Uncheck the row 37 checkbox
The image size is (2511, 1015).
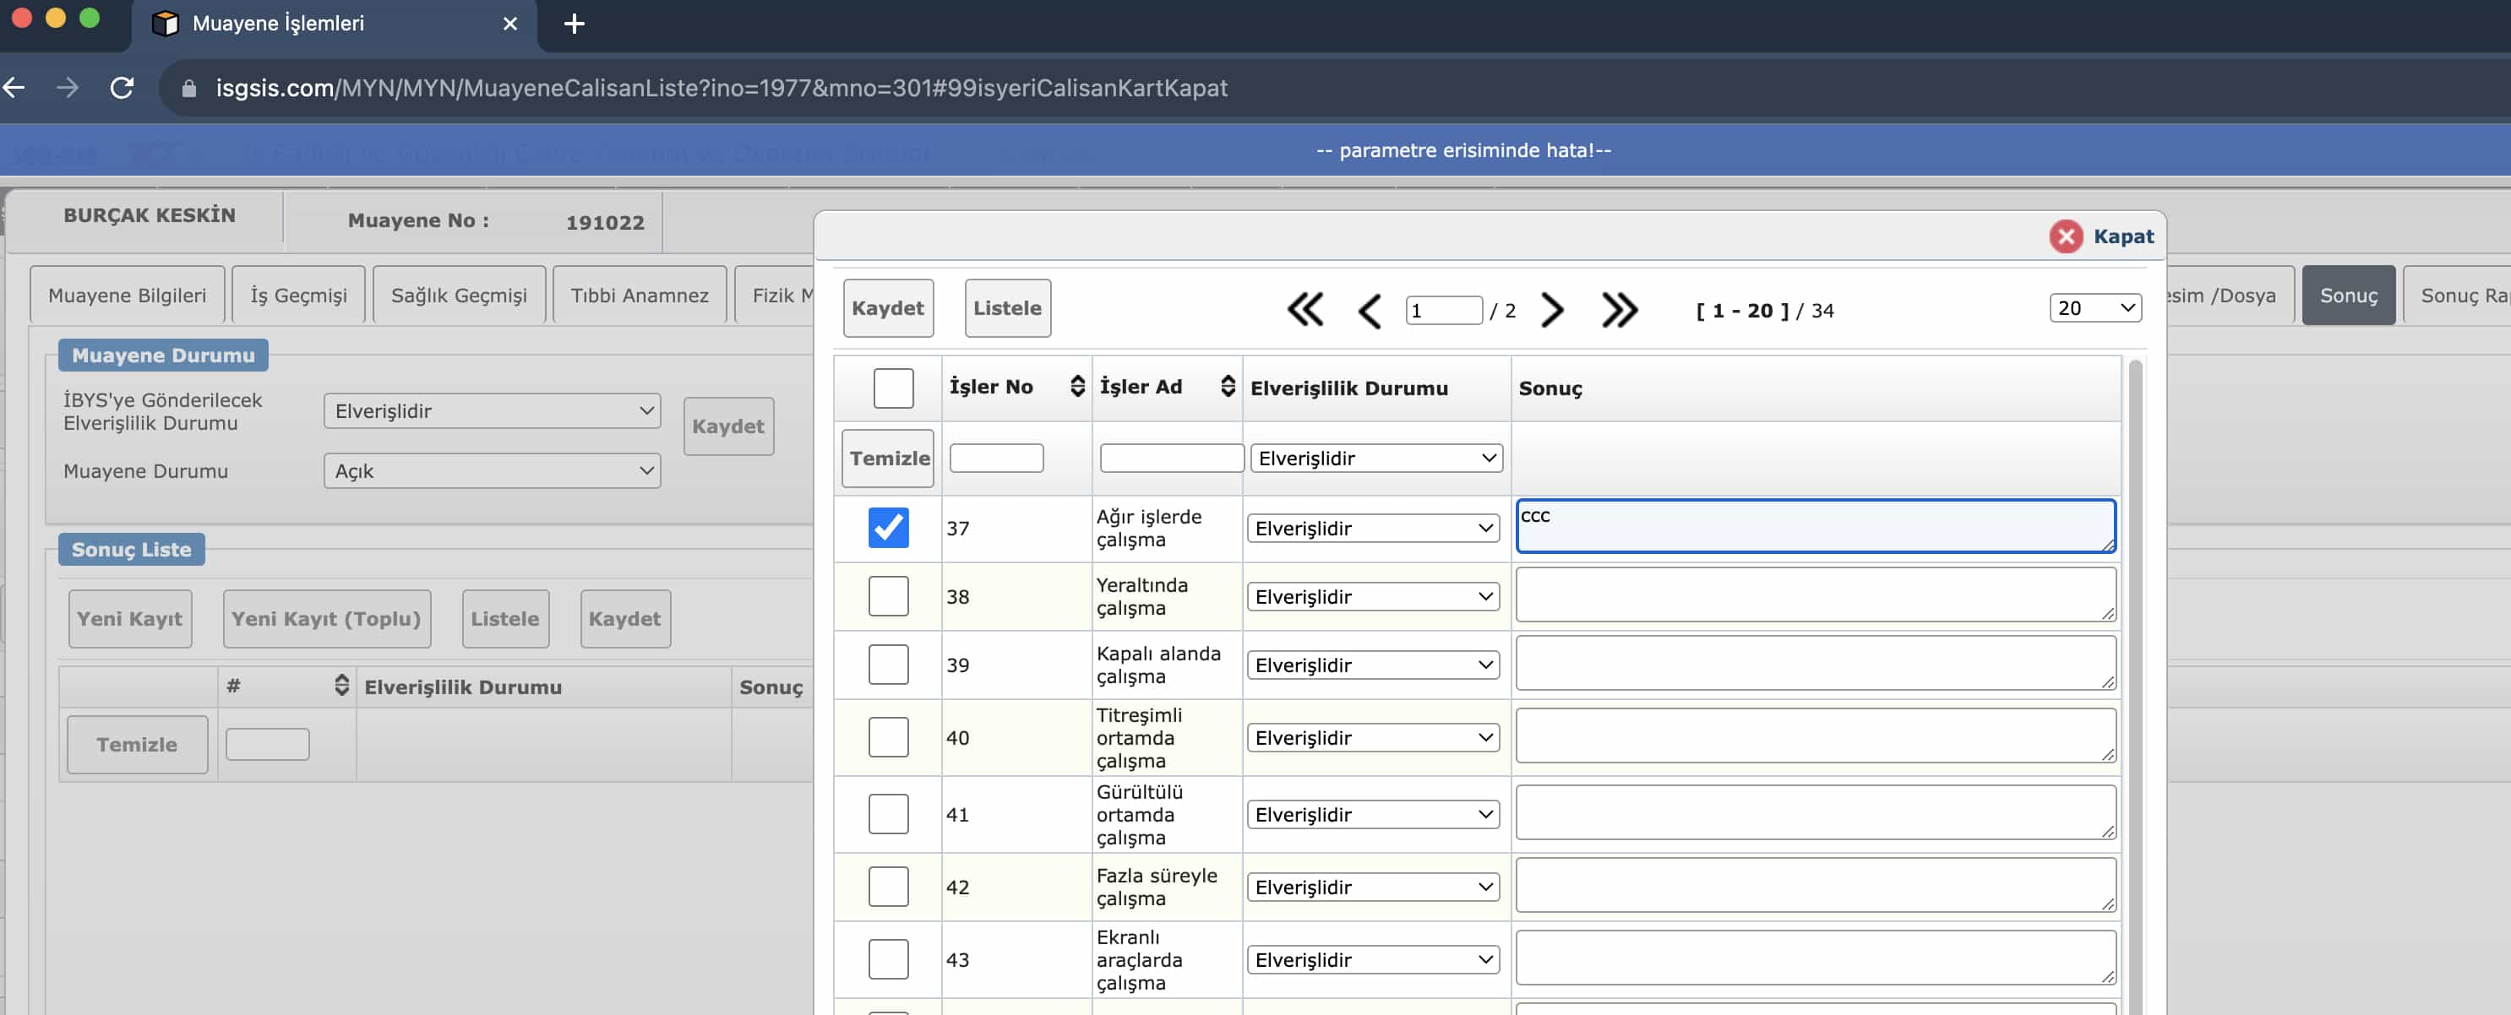pyautogui.click(x=888, y=528)
